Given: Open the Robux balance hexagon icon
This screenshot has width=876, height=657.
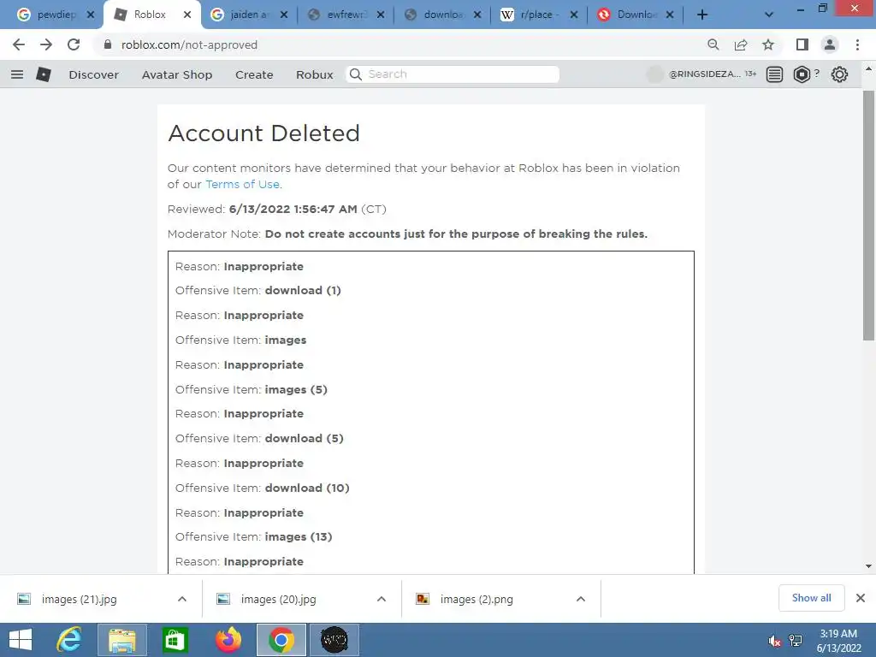Looking at the screenshot, I should (x=802, y=74).
